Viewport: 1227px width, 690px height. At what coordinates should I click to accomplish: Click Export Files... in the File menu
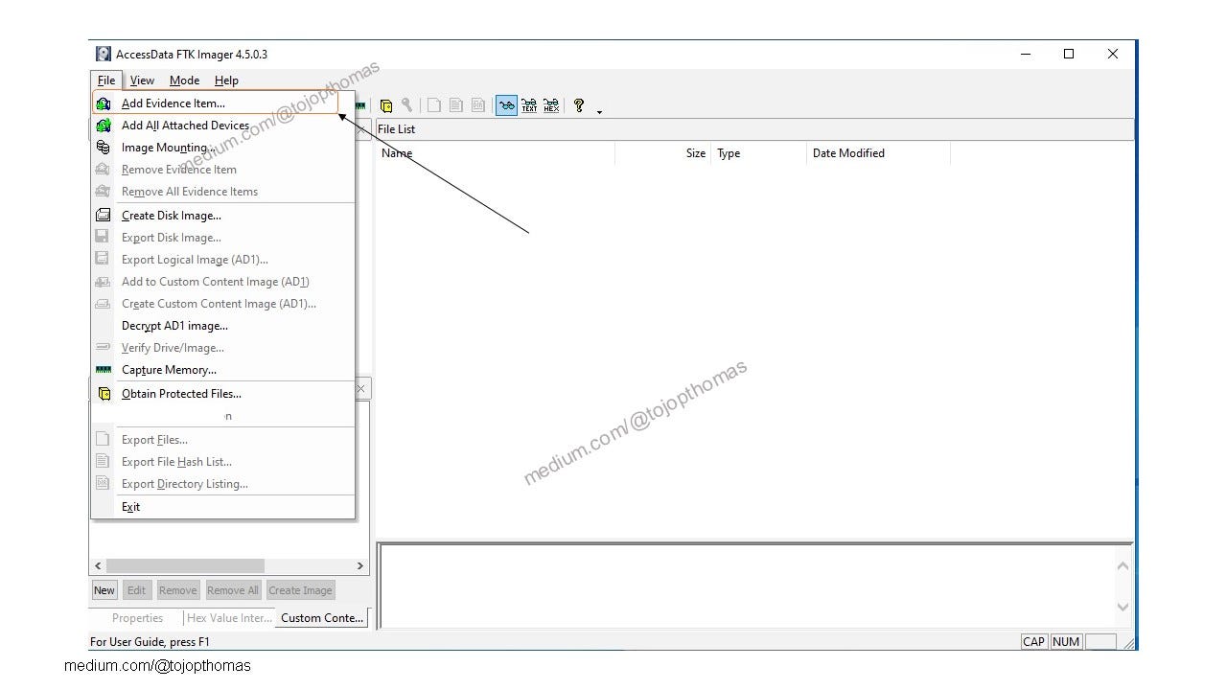[x=222, y=440]
